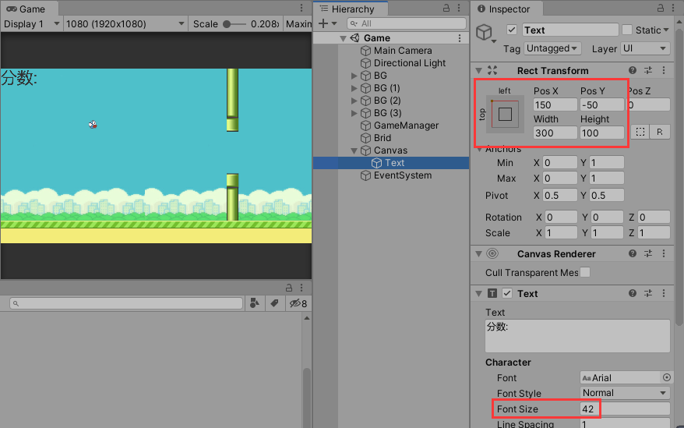The height and width of the screenshot is (428, 684).
Task: Open Rect Transform help reference icon
Action: pyautogui.click(x=633, y=70)
